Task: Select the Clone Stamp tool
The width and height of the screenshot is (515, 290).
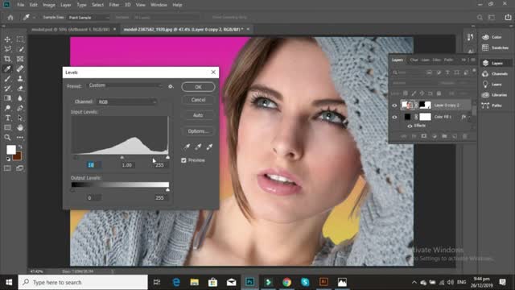Action: click(20, 79)
